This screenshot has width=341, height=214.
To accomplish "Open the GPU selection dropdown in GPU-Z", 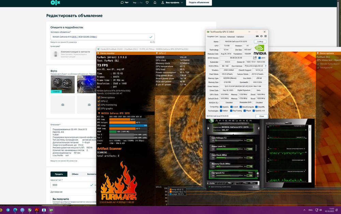I will click(224, 116).
